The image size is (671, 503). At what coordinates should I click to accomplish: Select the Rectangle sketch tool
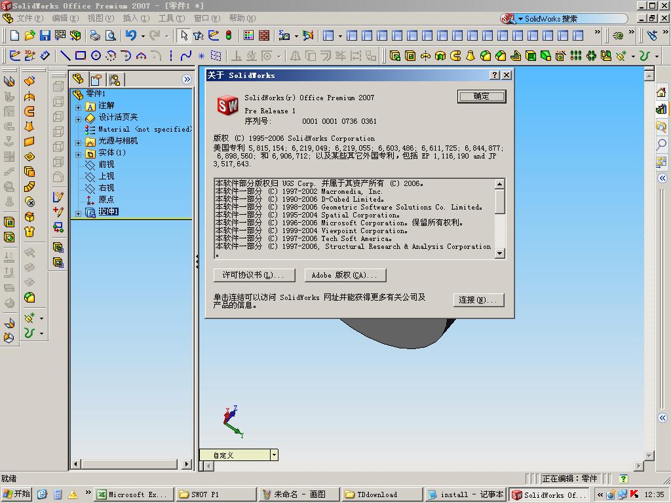[x=81, y=56]
